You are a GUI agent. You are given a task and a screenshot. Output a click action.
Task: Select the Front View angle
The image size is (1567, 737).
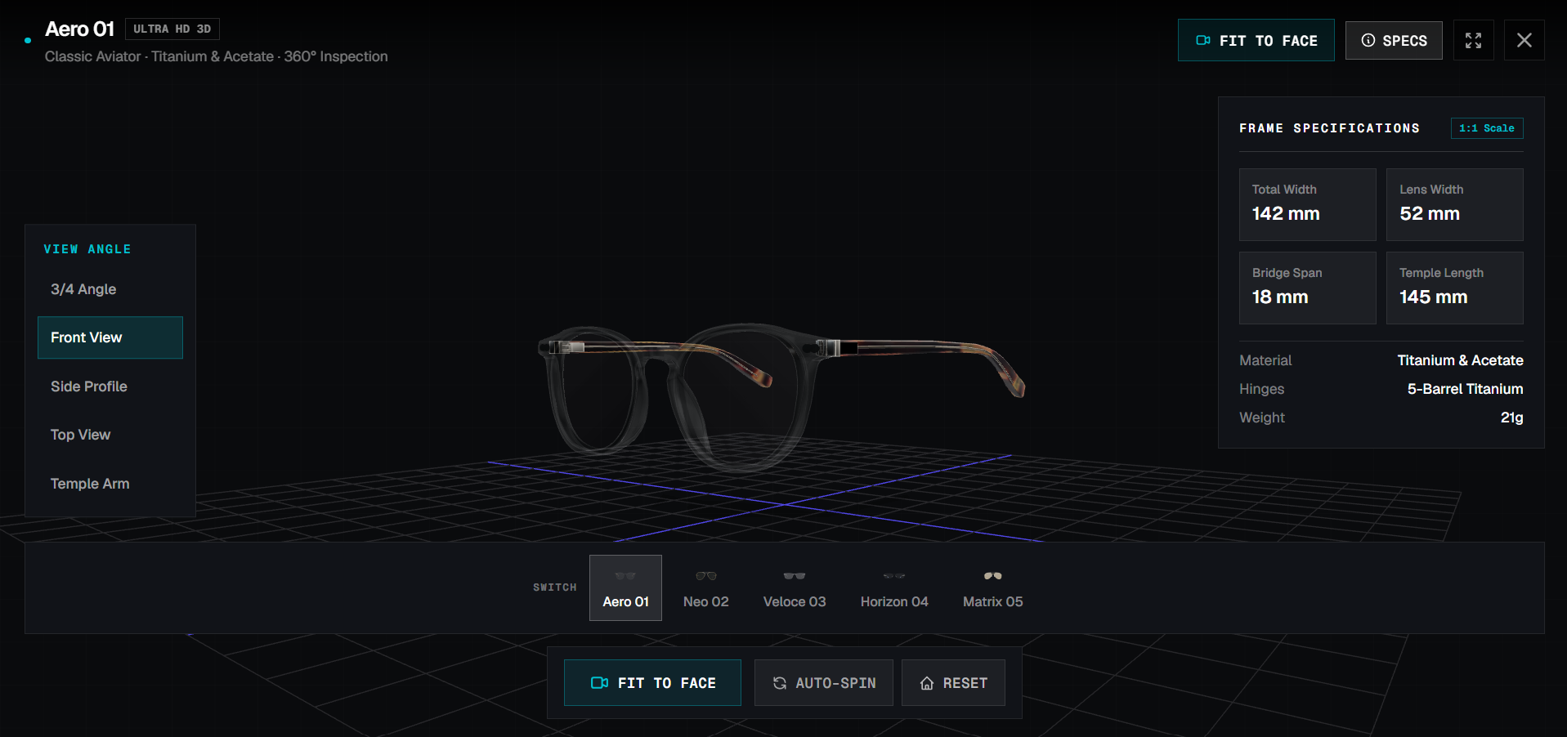pos(110,337)
